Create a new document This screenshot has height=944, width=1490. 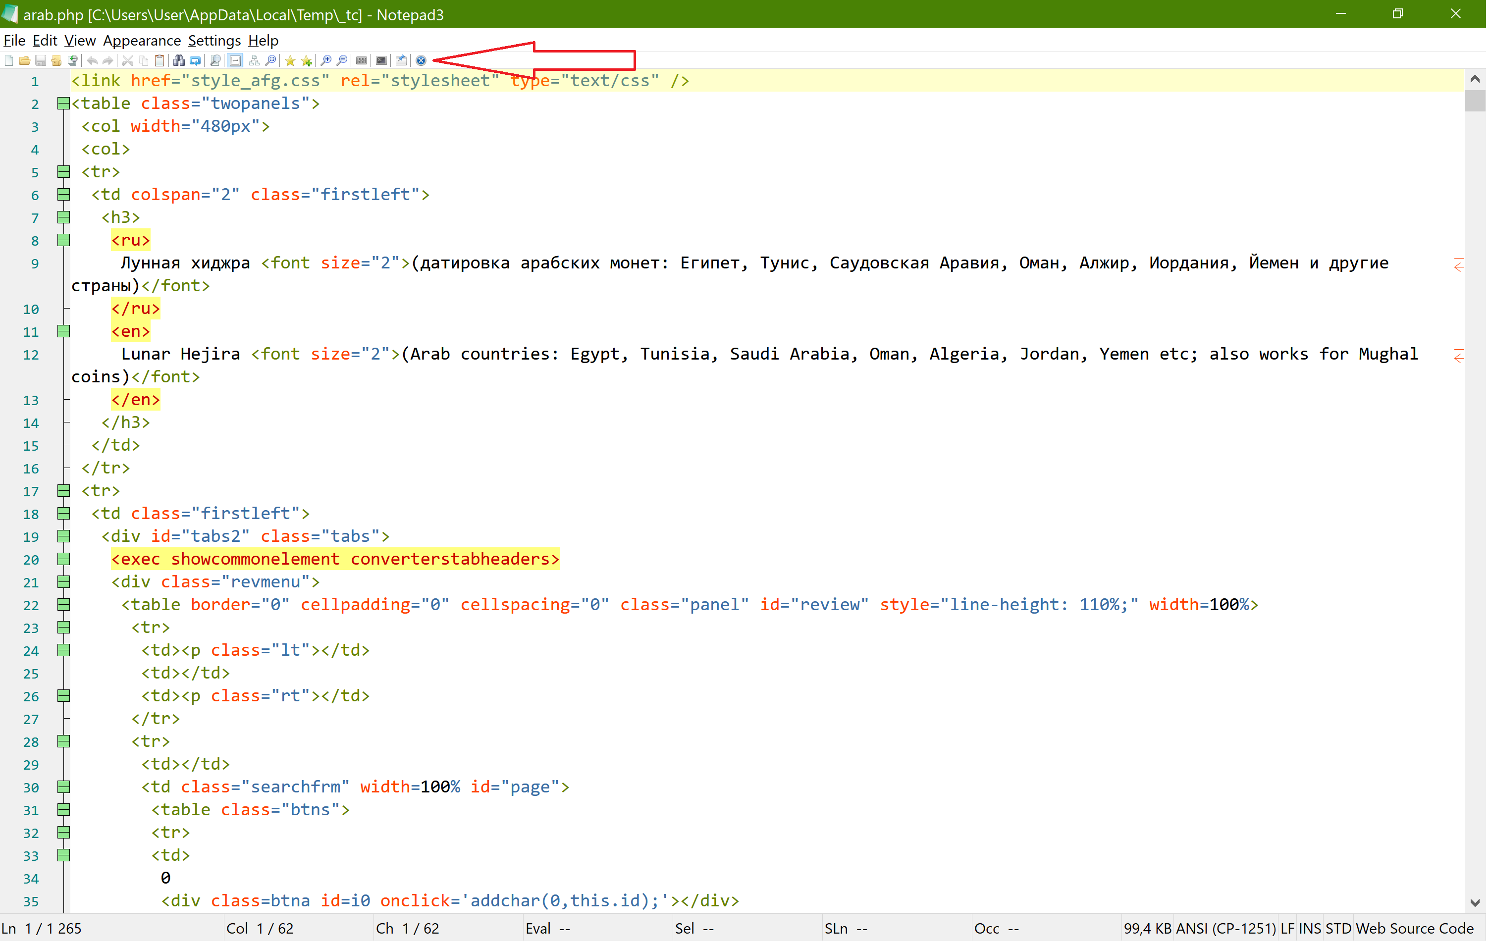point(8,60)
